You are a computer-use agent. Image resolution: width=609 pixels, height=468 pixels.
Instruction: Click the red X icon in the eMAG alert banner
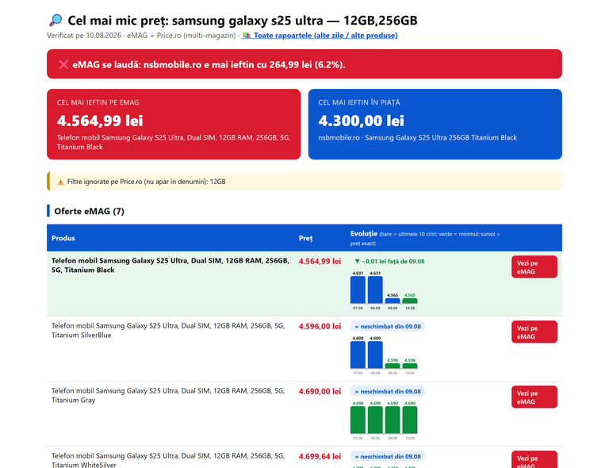[63, 64]
